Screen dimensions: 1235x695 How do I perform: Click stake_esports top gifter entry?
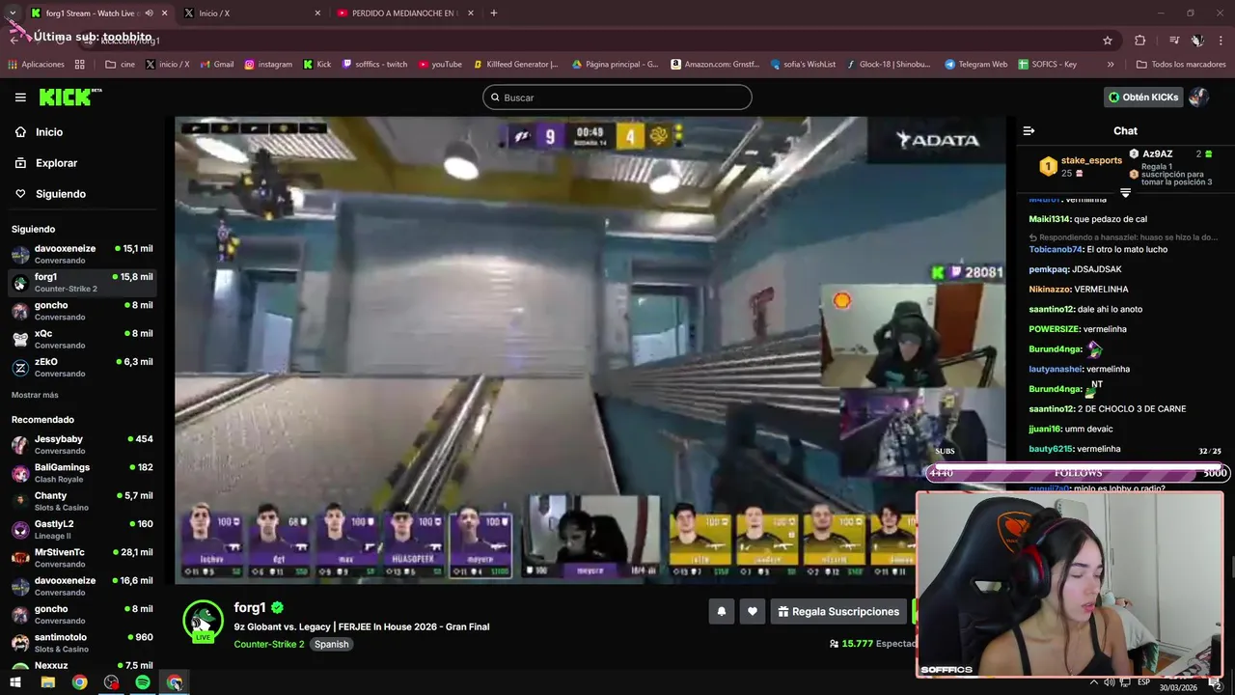[x=1080, y=166]
